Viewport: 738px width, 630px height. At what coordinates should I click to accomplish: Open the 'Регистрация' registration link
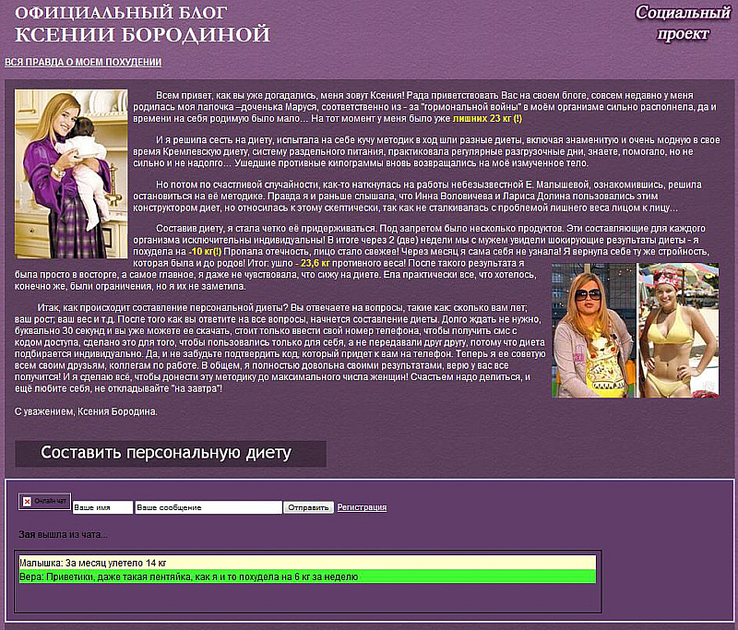(362, 507)
